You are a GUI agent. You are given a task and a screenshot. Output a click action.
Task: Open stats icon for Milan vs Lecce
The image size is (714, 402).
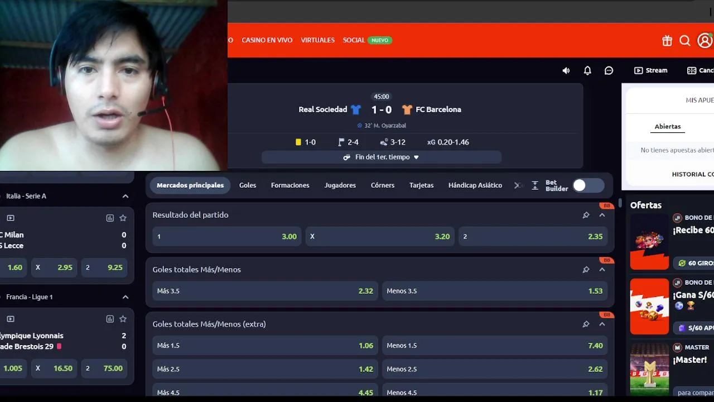pos(110,218)
